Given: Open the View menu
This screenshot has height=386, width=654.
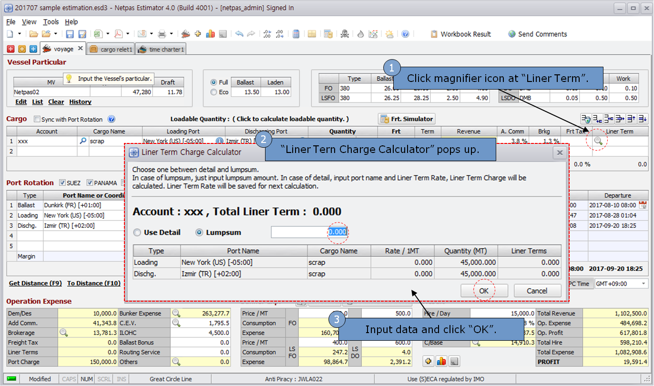Looking at the screenshot, I should click(29, 22).
